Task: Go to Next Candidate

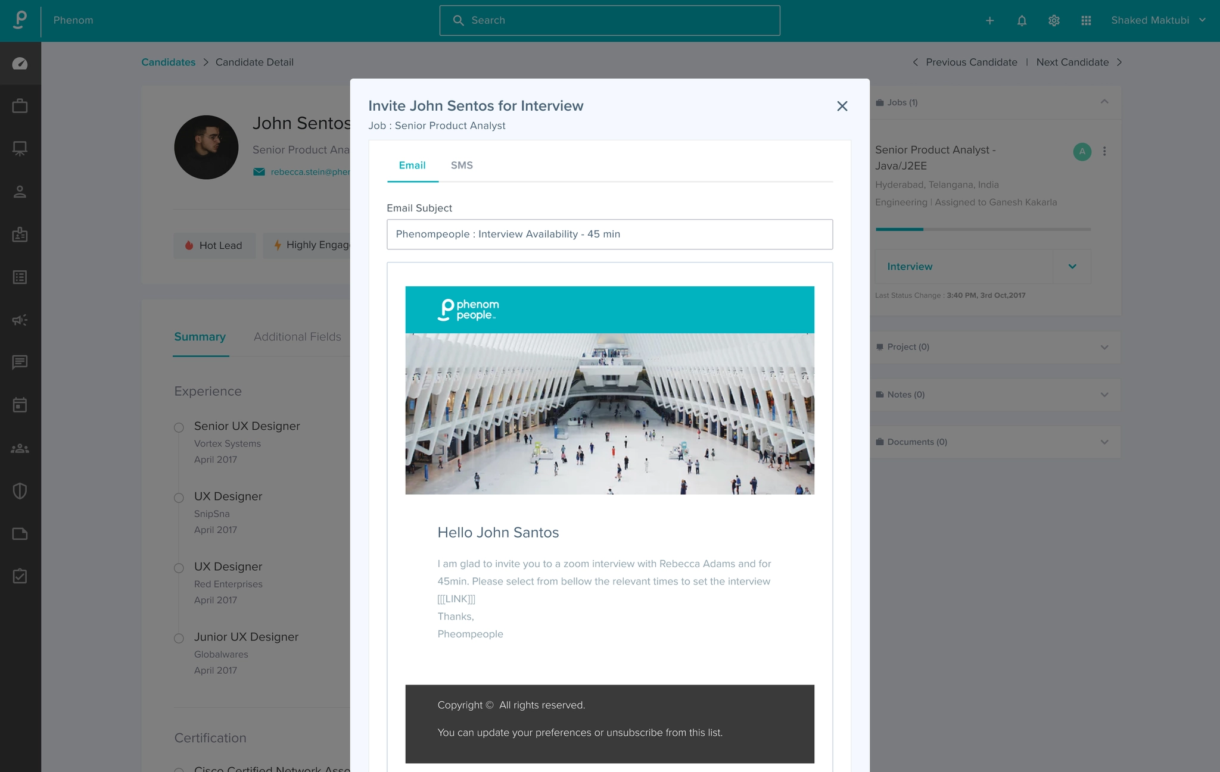Action: coord(1079,62)
